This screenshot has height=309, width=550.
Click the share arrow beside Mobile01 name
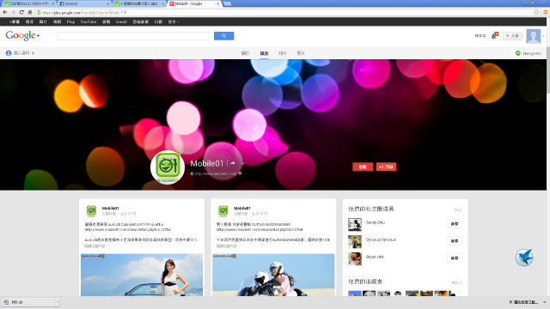point(233,163)
